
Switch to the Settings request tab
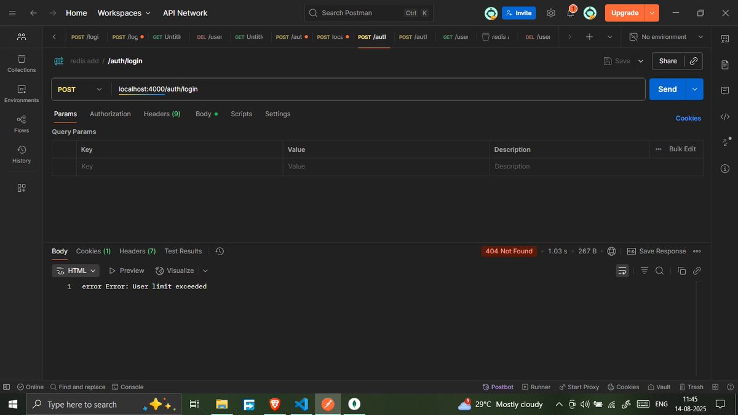277,114
